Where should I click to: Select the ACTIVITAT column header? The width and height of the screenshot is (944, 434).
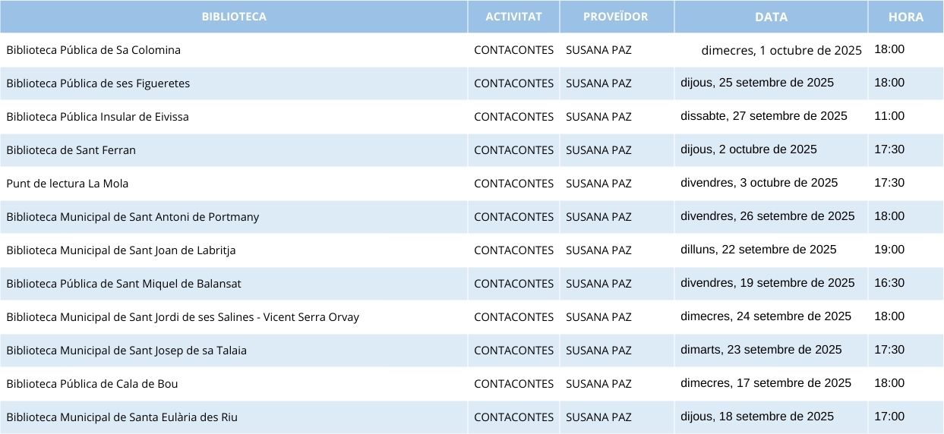513,17
